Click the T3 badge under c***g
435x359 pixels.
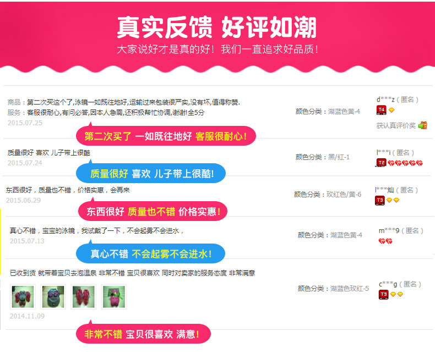coord(384,294)
